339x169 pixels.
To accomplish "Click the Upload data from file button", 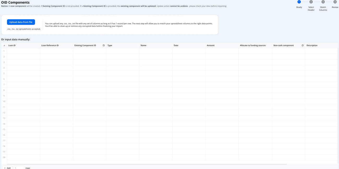I will click(x=21, y=22).
